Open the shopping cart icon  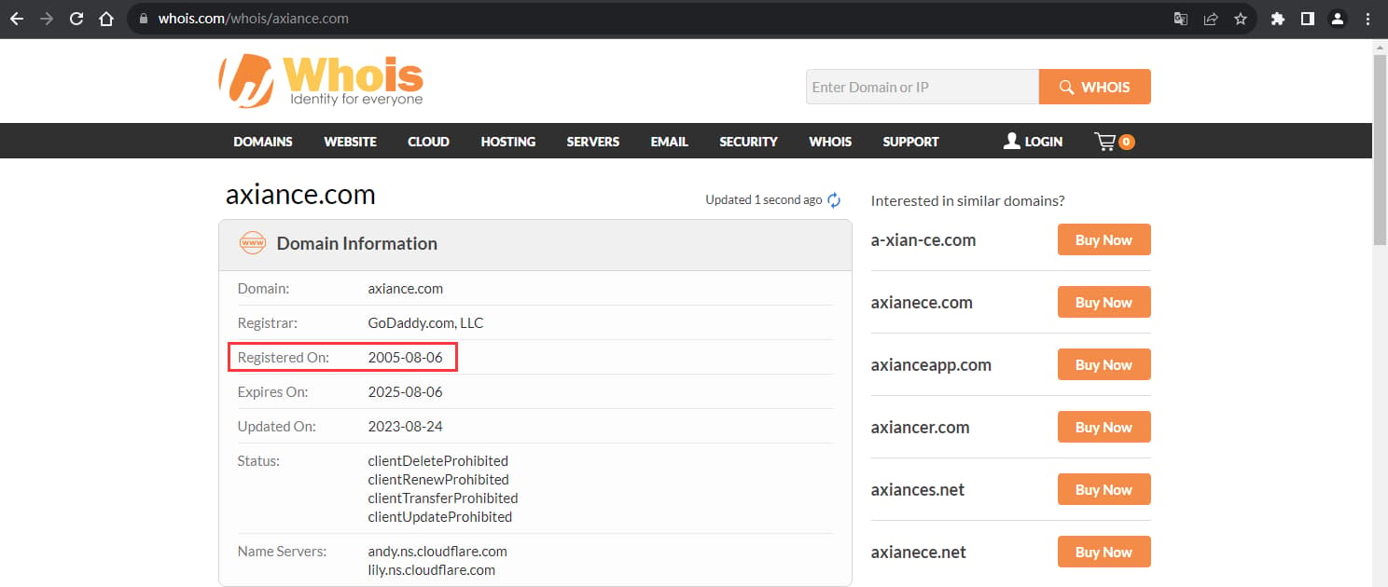pos(1114,142)
